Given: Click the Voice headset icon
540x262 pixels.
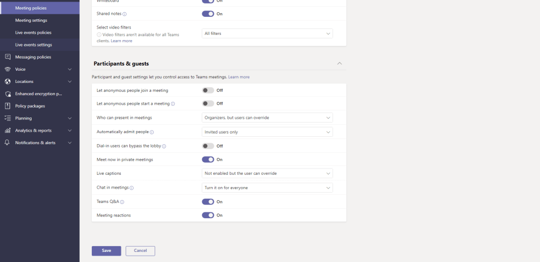Looking at the screenshot, I should coord(7,69).
